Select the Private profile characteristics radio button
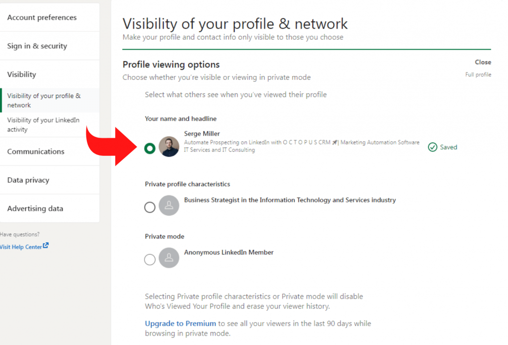The image size is (508, 345). 149,207
